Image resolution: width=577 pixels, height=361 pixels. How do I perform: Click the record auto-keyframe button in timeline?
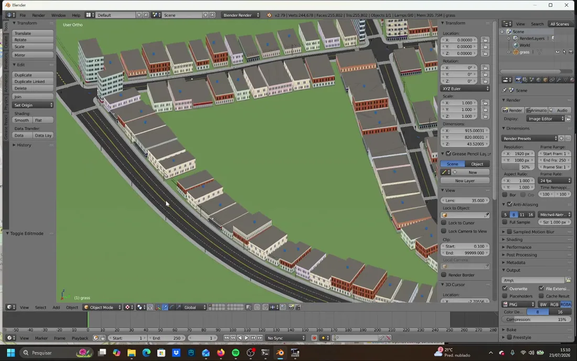314,338
